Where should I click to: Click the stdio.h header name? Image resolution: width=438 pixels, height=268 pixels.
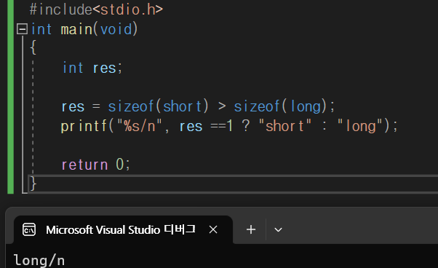(x=128, y=9)
